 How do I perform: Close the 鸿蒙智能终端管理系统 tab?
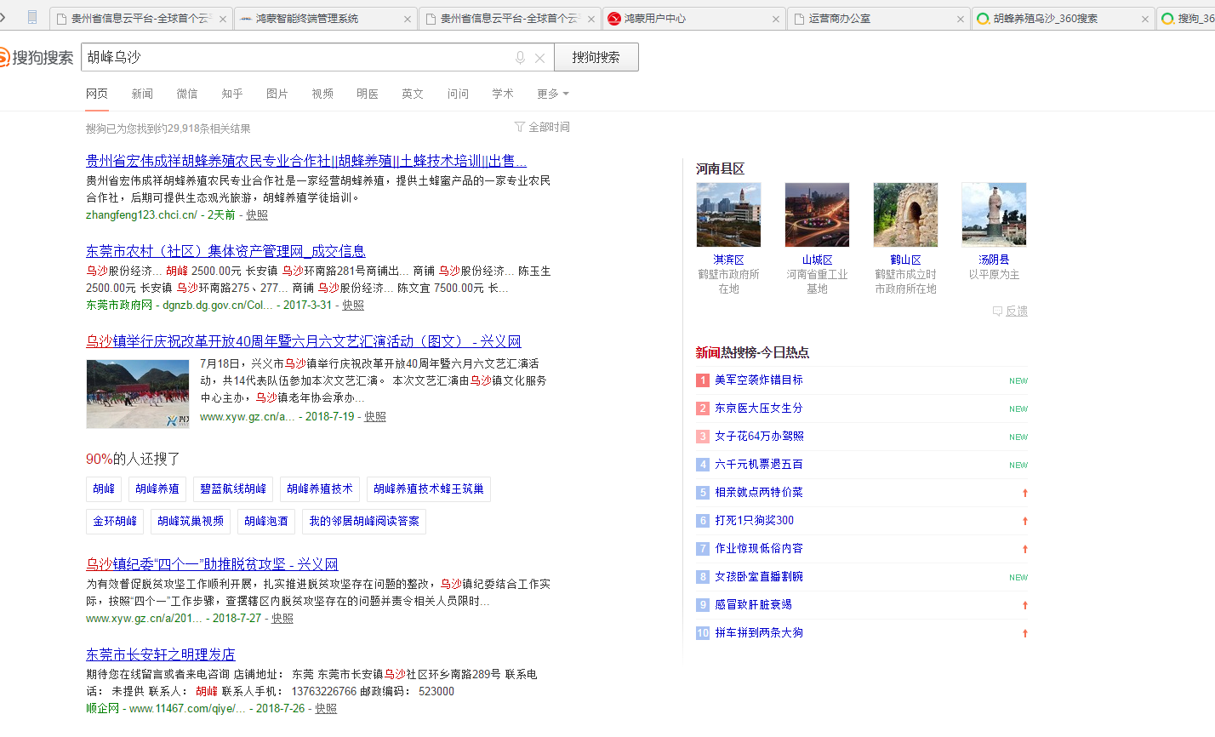(407, 19)
